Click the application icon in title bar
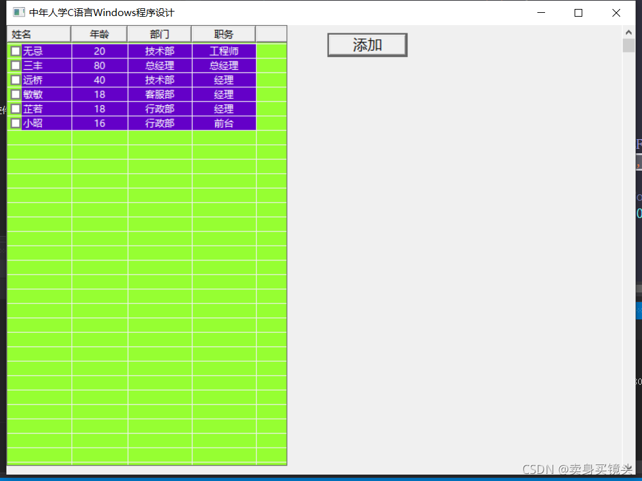The width and height of the screenshot is (642, 481). coord(19,12)
